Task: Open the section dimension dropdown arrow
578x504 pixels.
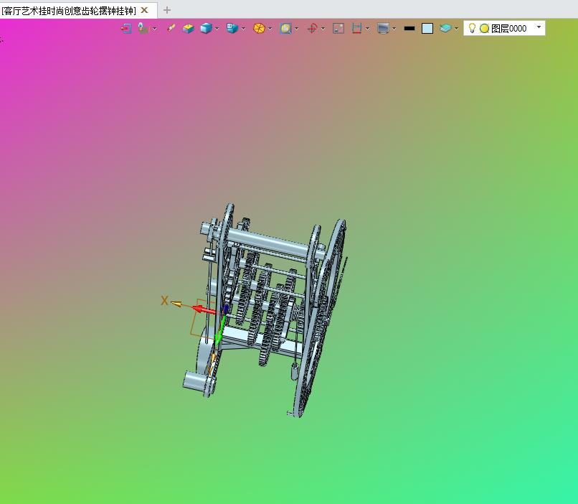Action: (x=367, y=29)
